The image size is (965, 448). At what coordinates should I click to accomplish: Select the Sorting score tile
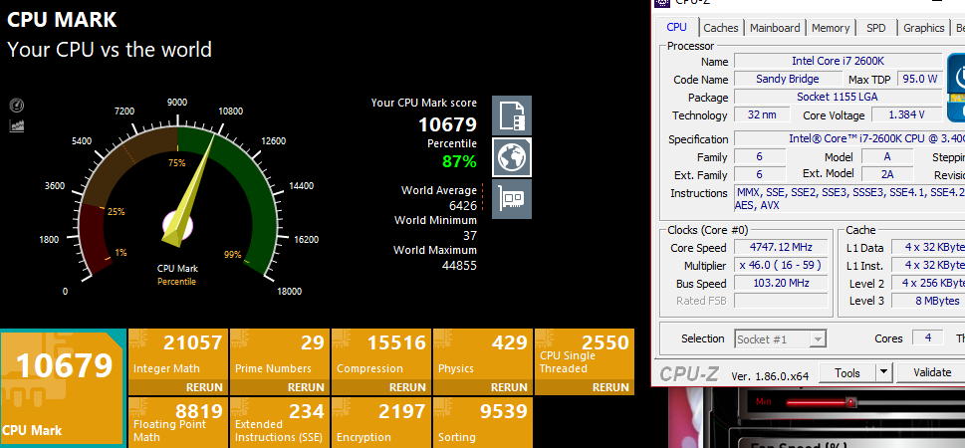(x=482, y=422)
